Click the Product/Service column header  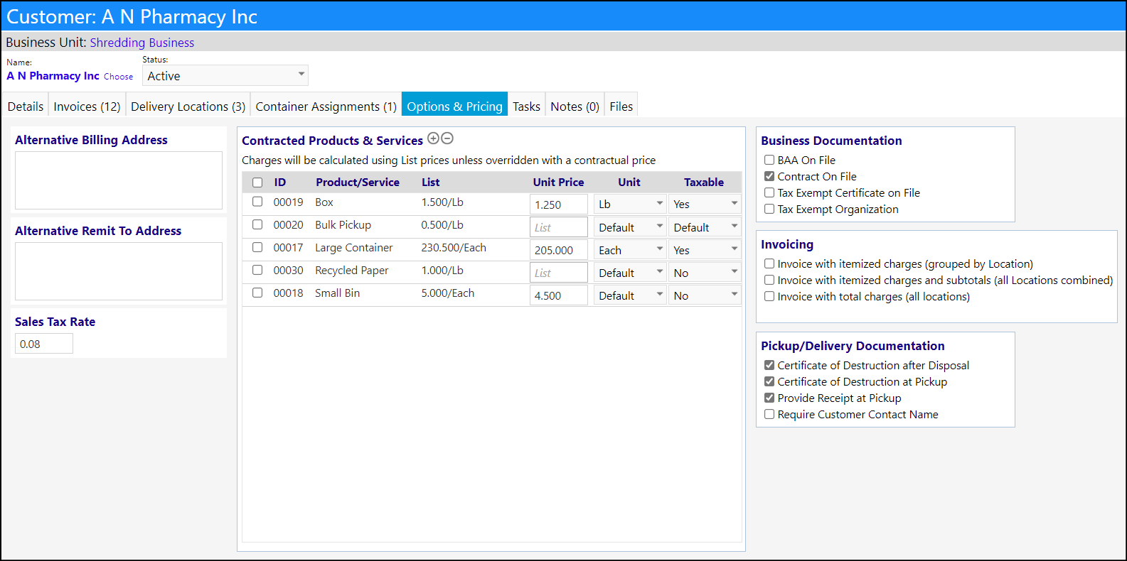pyautogui.click(x=358, y=183)
